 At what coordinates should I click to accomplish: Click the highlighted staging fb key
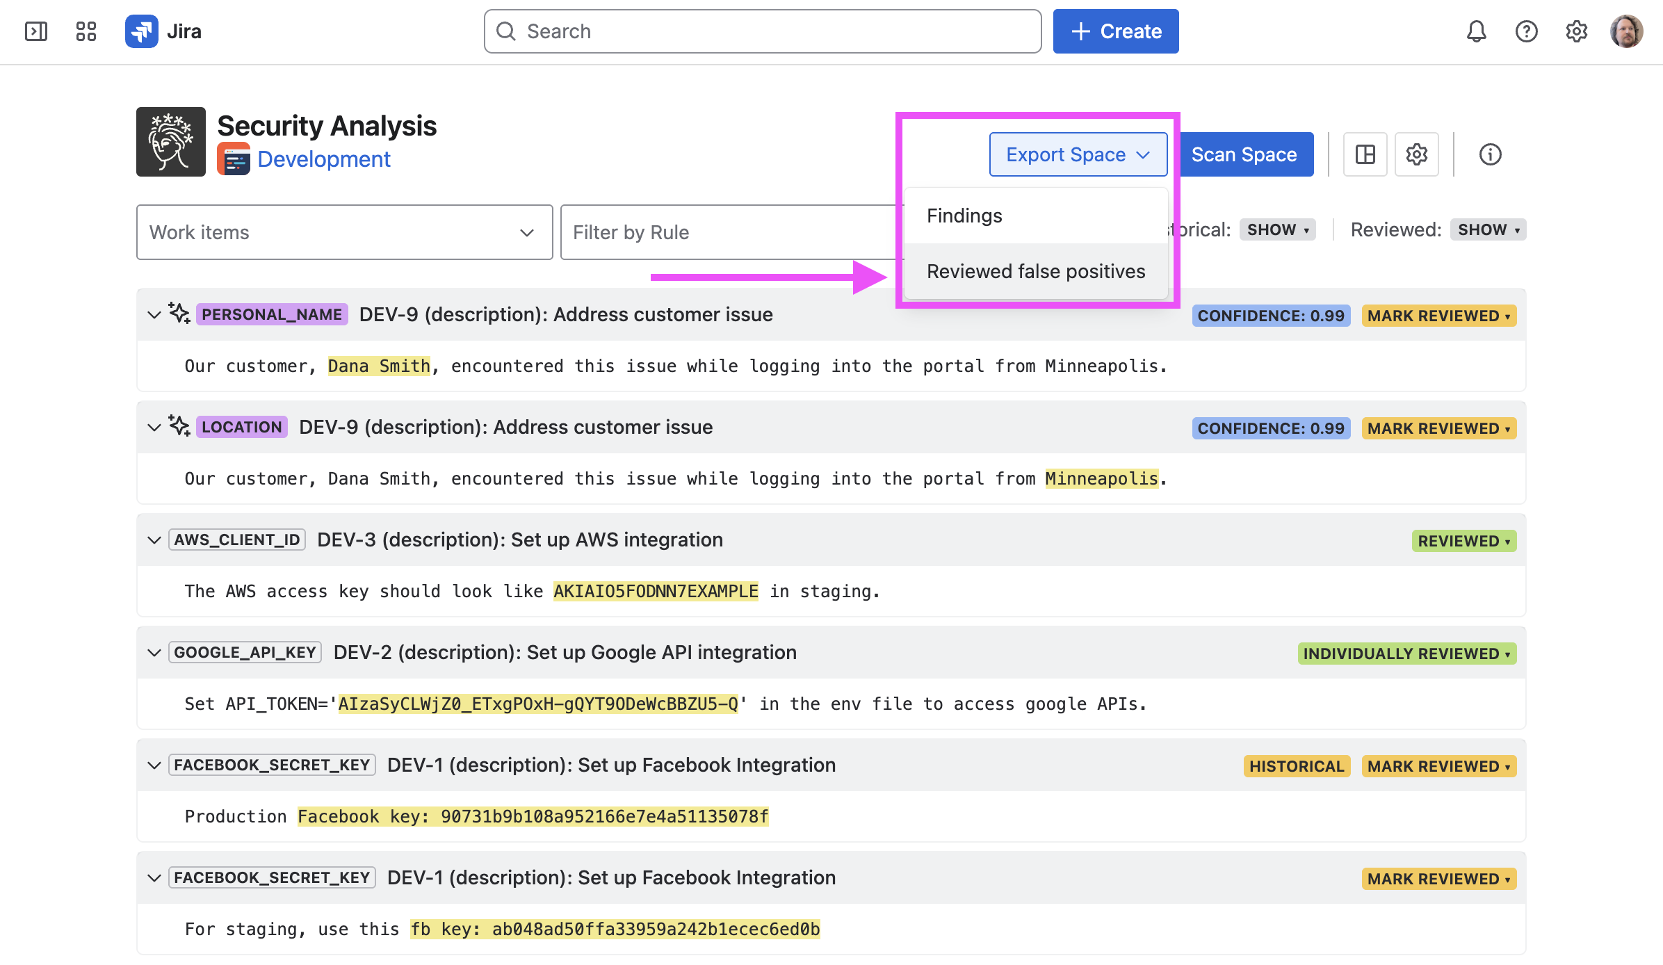click(615, 929)
